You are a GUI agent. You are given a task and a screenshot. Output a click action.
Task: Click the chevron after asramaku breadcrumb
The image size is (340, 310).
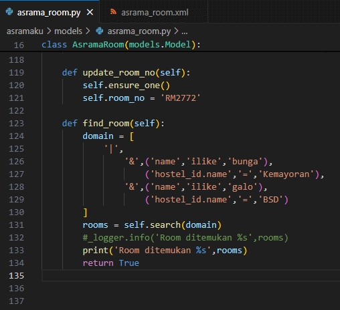click(49, 31)
